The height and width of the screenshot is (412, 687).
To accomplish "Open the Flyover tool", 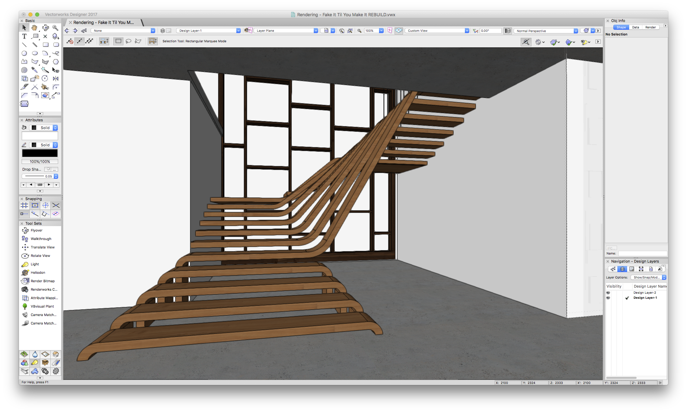I will tap(36, 231).
